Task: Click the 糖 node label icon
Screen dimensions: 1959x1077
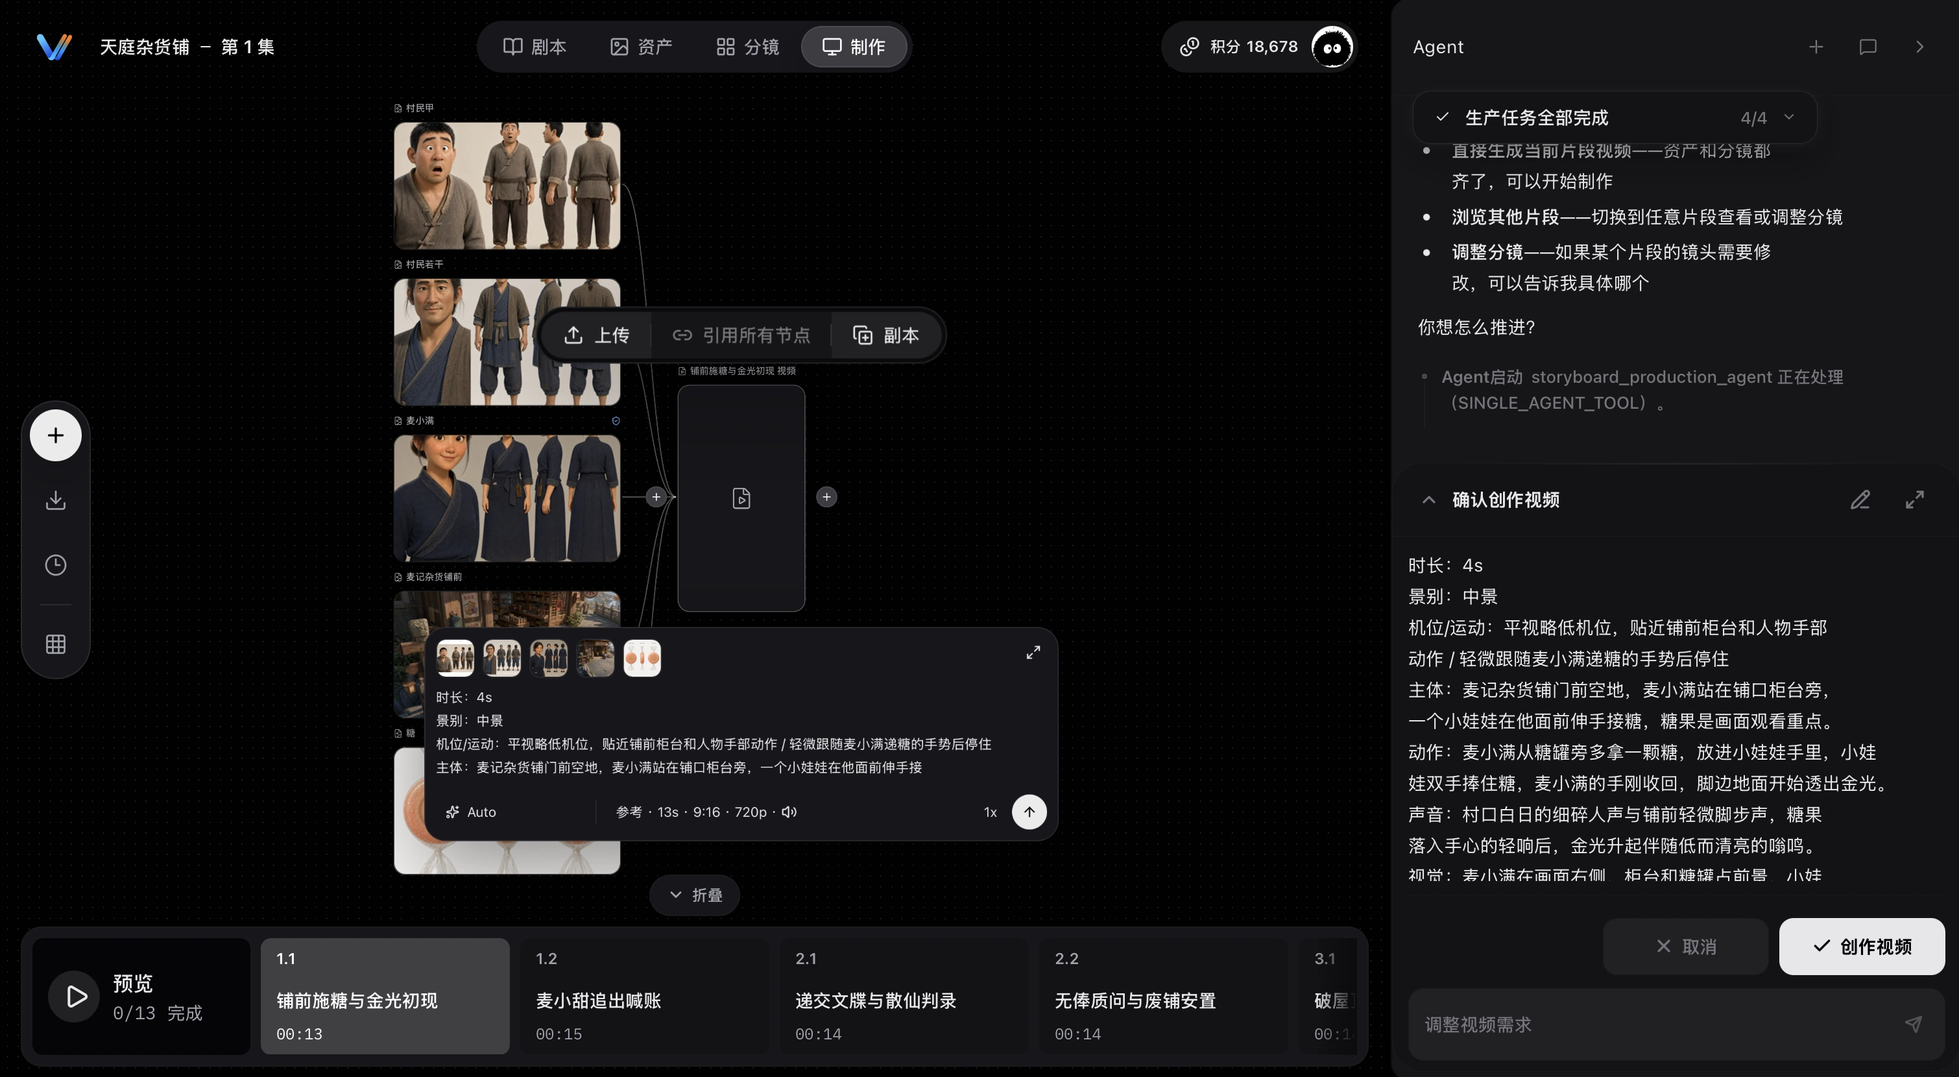Action: [398, 733]
